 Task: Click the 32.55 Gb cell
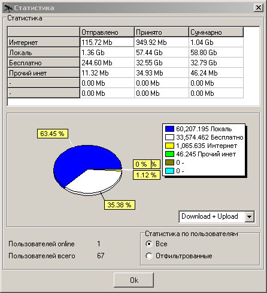pyautogui.click(x=162, y=62)
